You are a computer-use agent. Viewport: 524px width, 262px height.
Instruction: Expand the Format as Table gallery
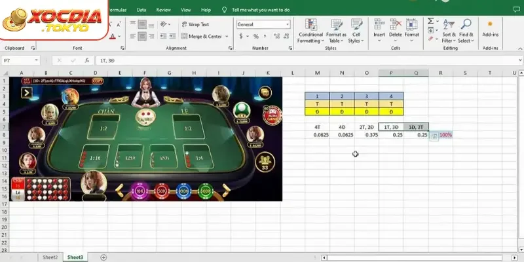pos(336,31)
